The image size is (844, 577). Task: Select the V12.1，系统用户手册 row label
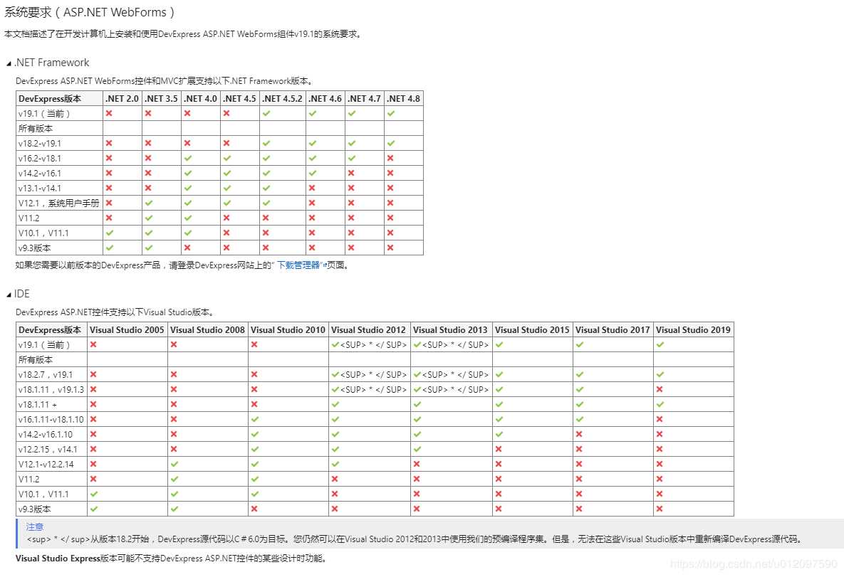(x=59, y=203)
